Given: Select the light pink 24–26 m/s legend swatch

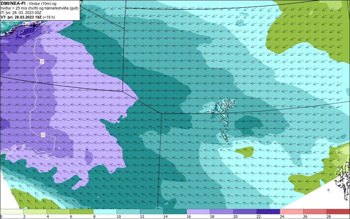Looking at the screenshot, I should 292,211.
